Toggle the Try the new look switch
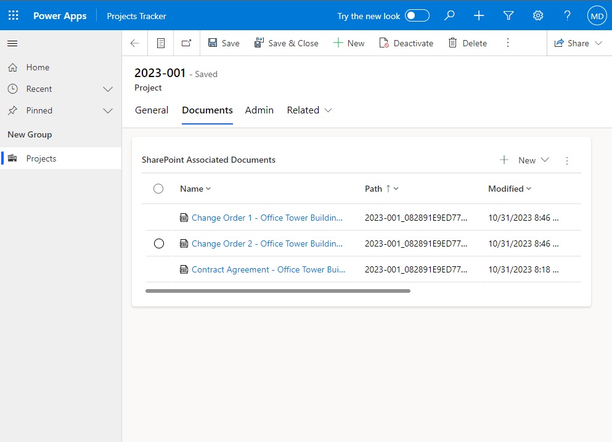Image resolution: width=612 pixels, height=442 pixels. [x=417, y=15]
